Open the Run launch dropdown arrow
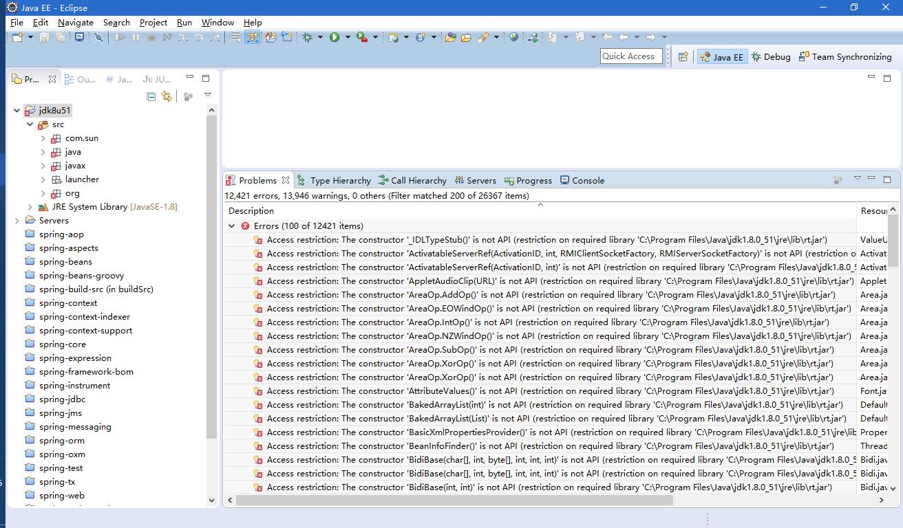This screenshot has width=903, height=528. pos(348,37)
